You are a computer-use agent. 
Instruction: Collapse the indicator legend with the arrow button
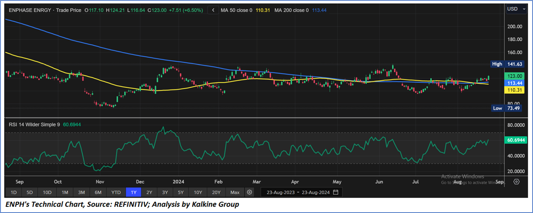click(213, 10)
